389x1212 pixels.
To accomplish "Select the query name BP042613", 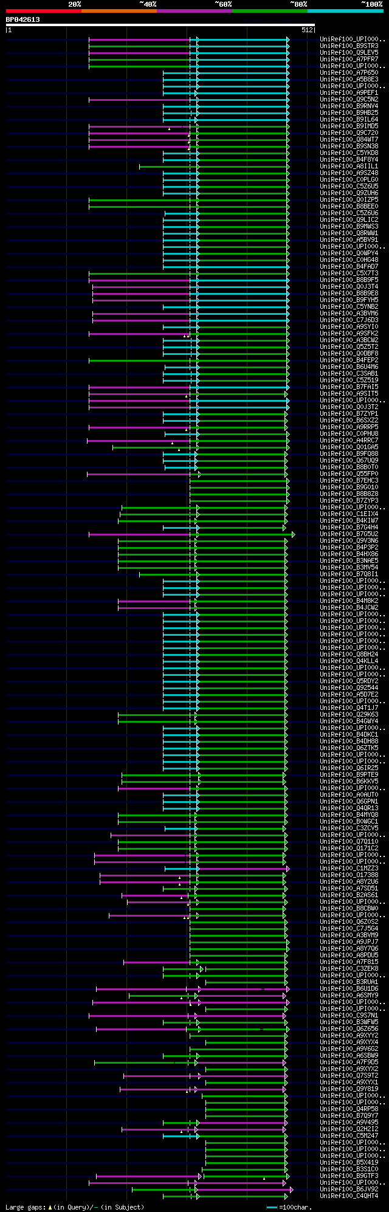I will 23,19.
